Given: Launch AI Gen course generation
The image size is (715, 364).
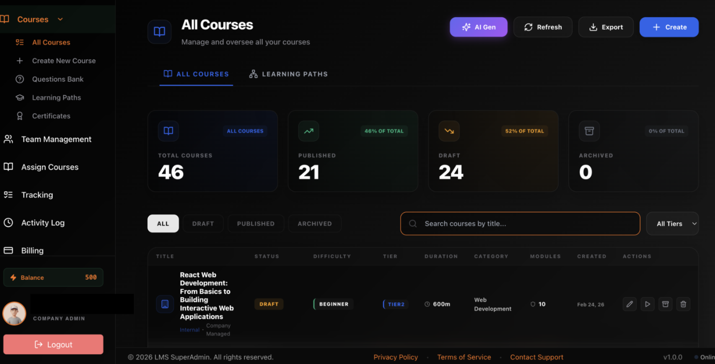Looking at the screenshot, I should [478, 27].
